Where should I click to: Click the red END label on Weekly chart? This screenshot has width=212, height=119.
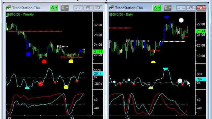point(64,57)
